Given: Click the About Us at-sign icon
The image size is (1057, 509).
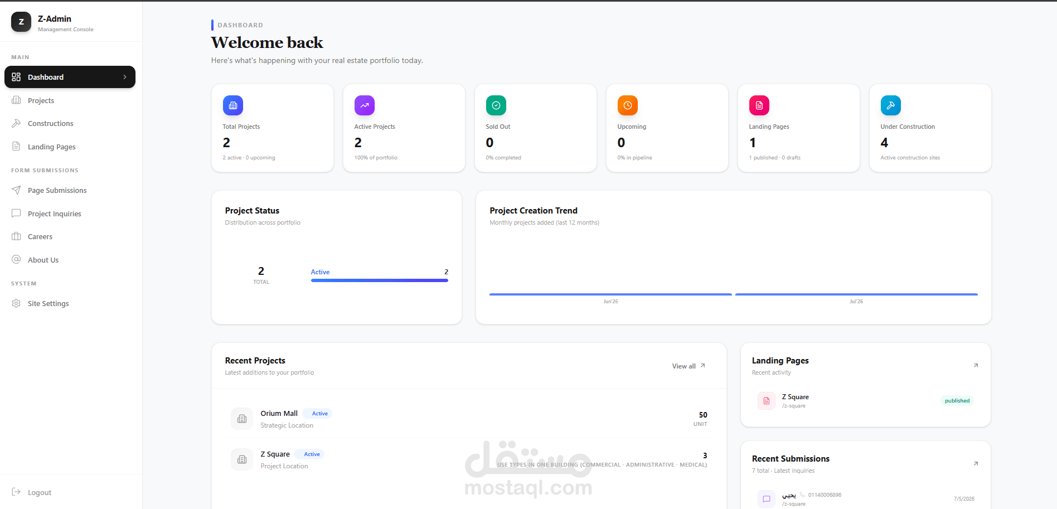Looking at the screenshot, I should click(16, 260).
